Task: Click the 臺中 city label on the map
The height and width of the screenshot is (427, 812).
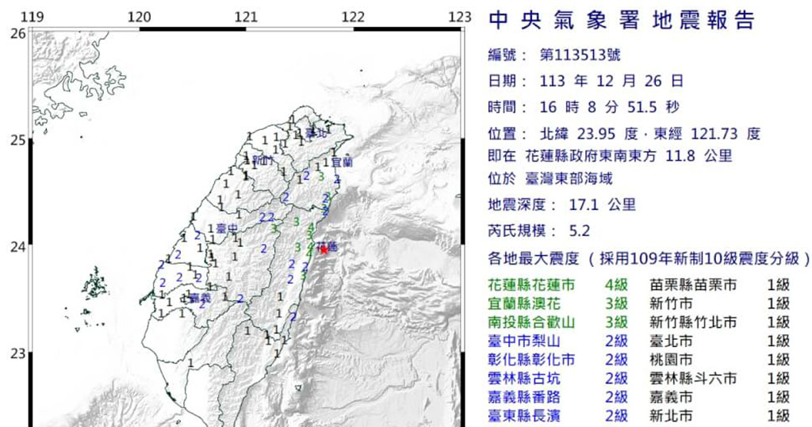Action: pyautogui.click(x=228, y=229)
